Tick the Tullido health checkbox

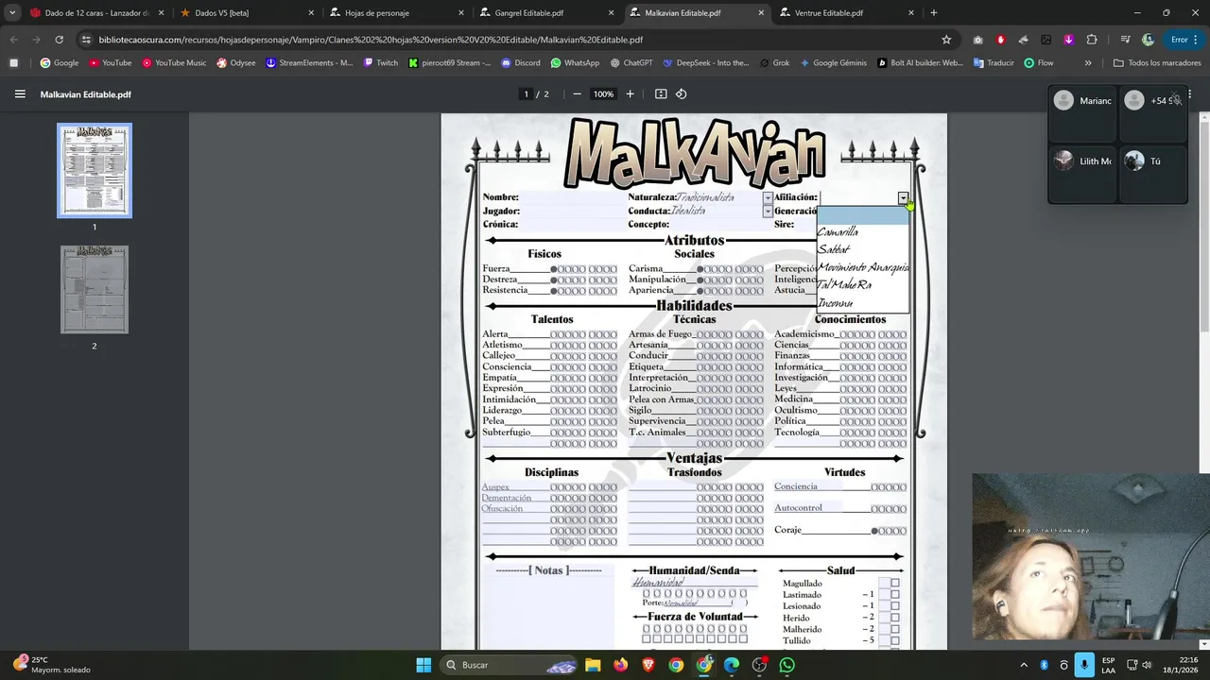coord(895,640)
